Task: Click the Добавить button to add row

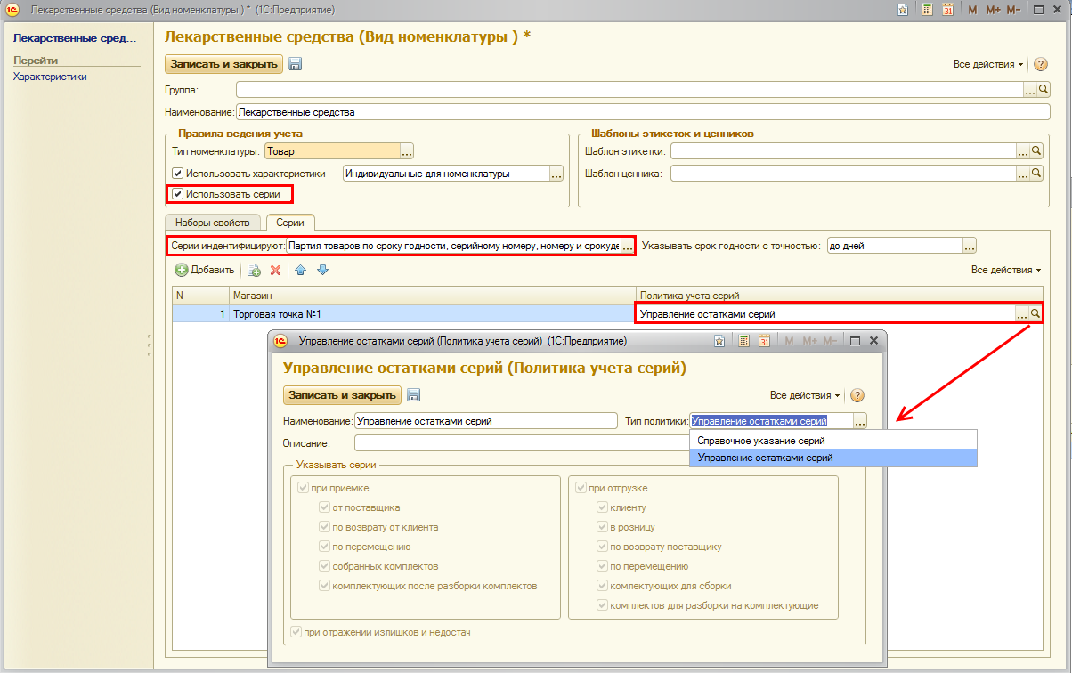Action: coord(205,270)
